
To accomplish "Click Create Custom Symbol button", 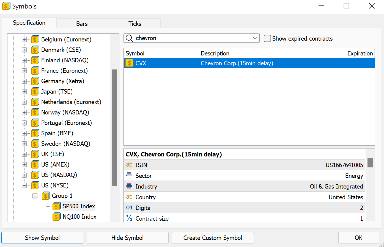I will pos(213,238).
